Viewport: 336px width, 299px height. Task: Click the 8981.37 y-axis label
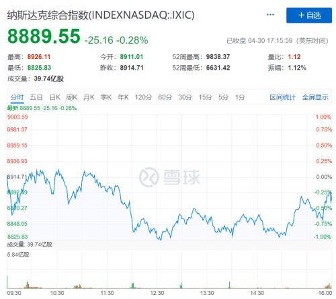pos(17,129)
